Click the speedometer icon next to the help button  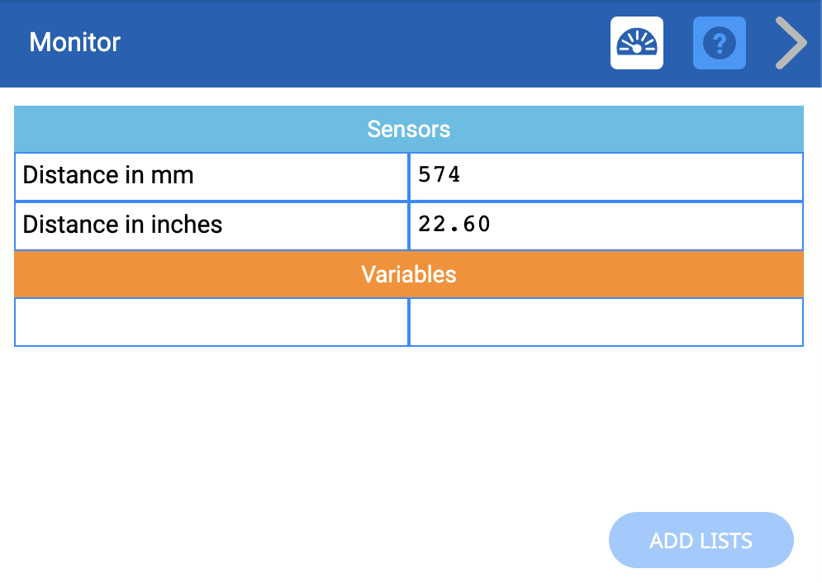(636, 42)
